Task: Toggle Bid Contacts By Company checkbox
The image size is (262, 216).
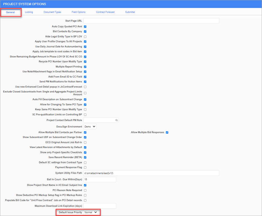Action: [x=85, y=32]
